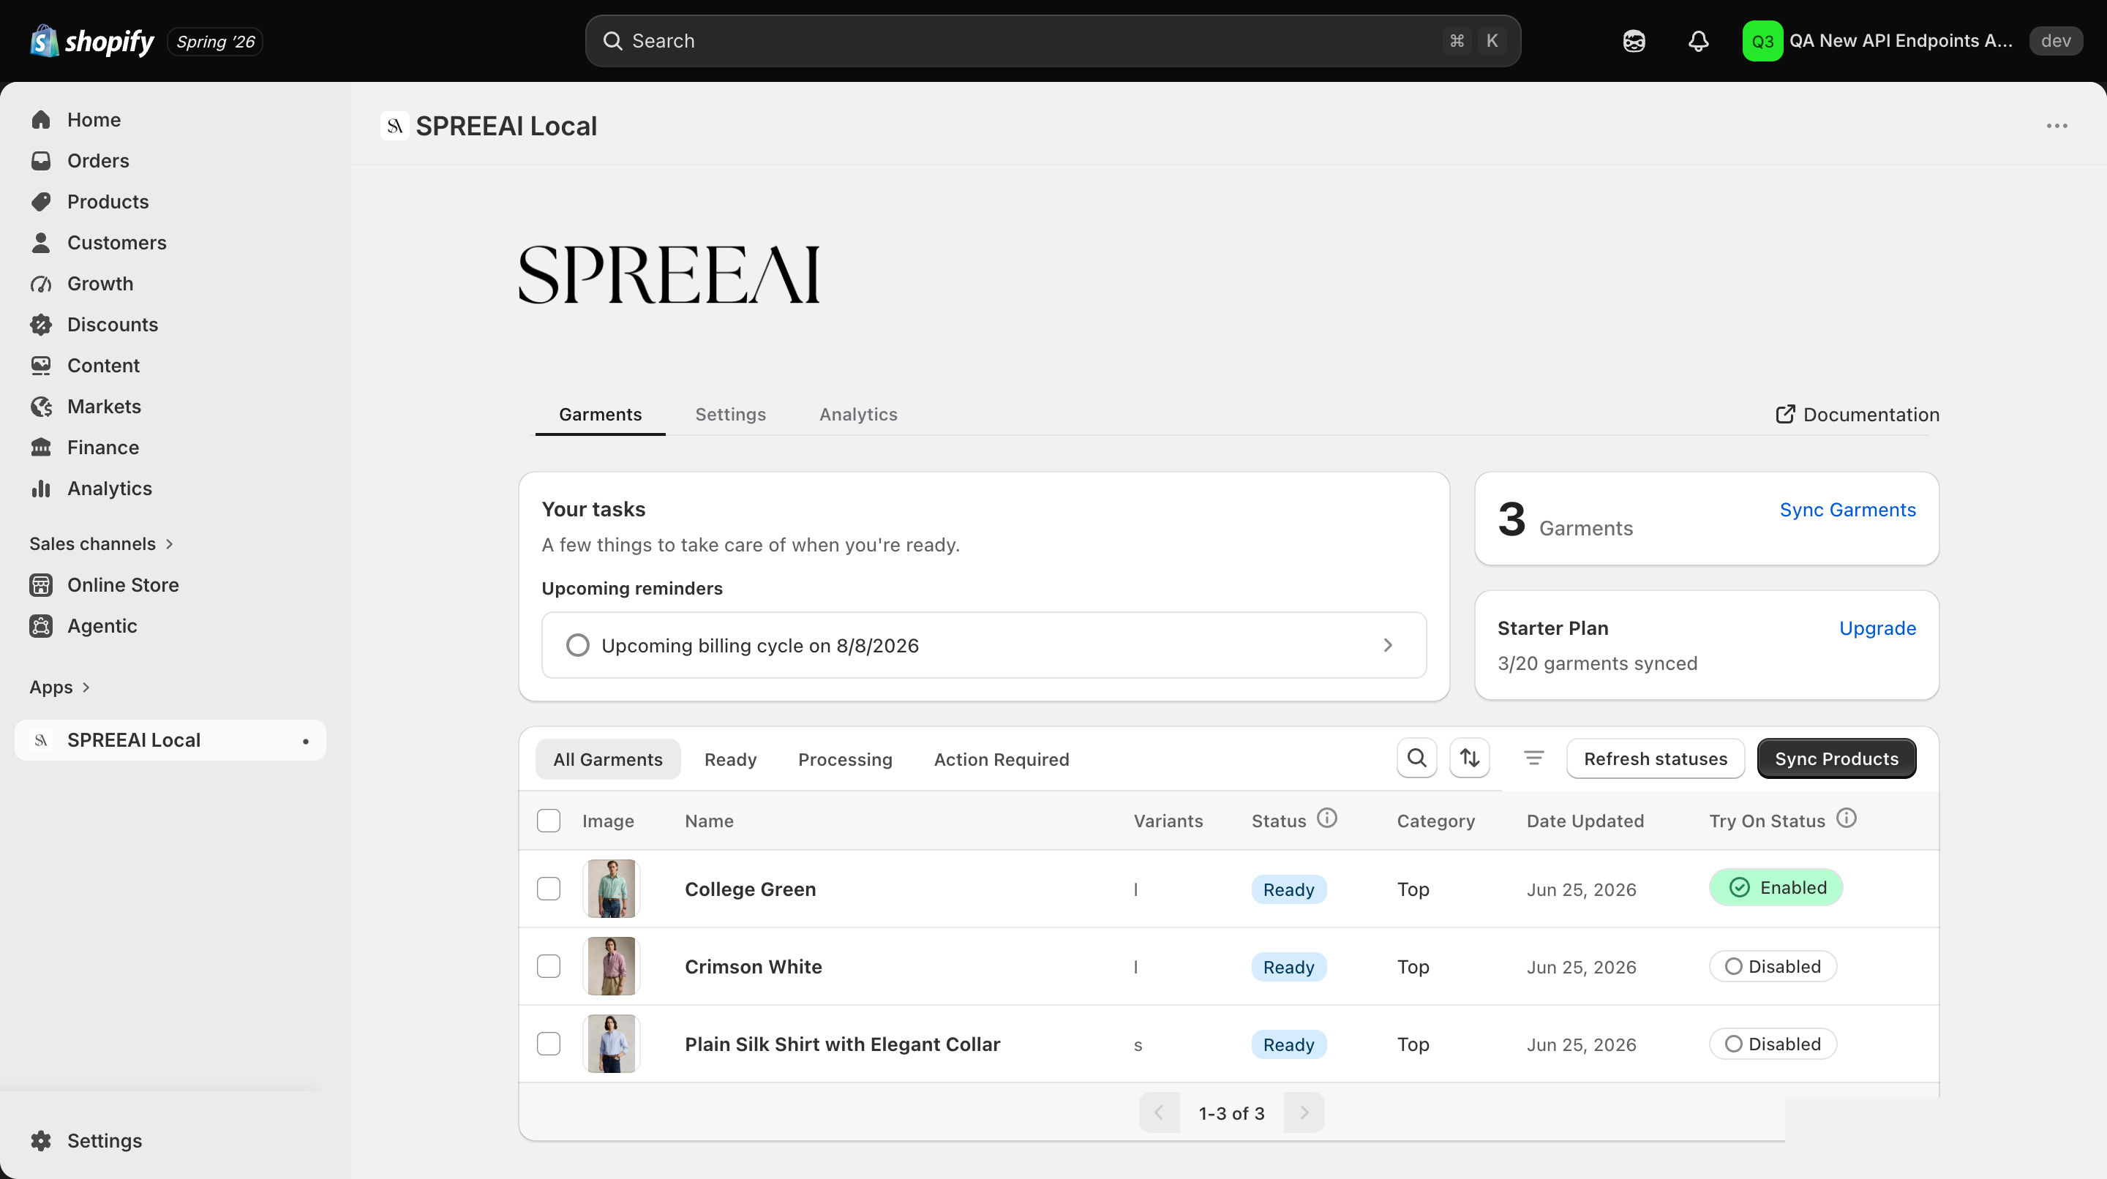
Task: Click the Status column info icon
Action: (1326, 818)
